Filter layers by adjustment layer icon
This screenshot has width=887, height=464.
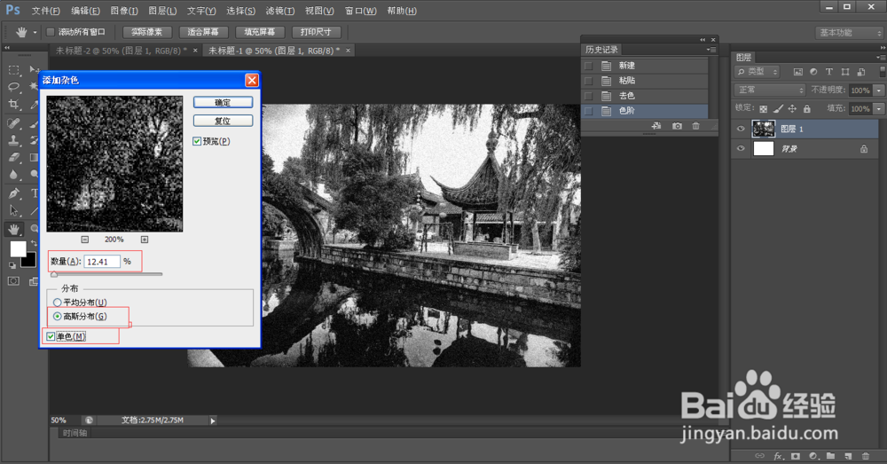tap(813, 72)
